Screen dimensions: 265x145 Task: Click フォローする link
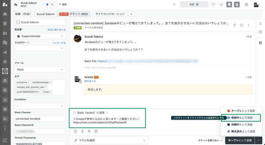[x=59, y=43]
